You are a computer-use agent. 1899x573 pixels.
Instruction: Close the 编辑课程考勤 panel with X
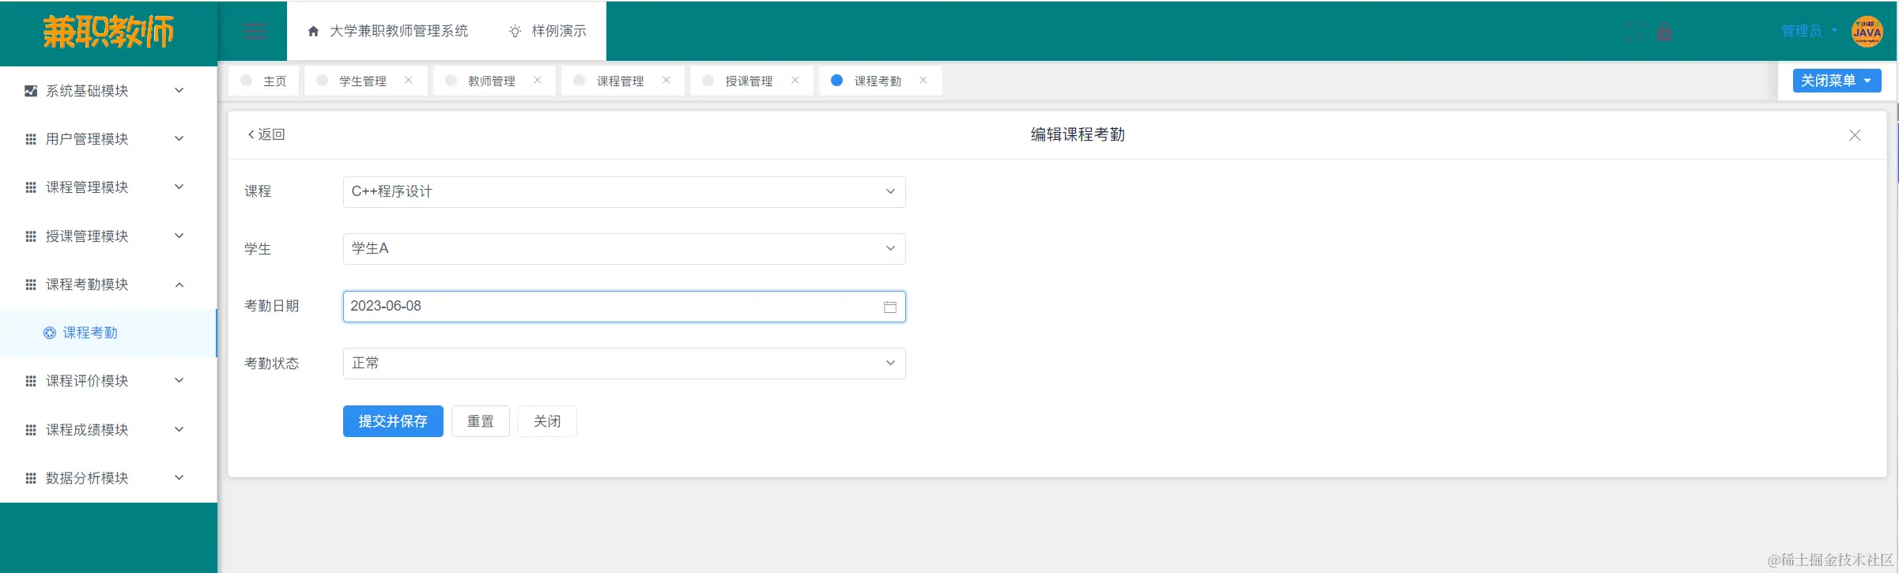tap(1855, 135)
